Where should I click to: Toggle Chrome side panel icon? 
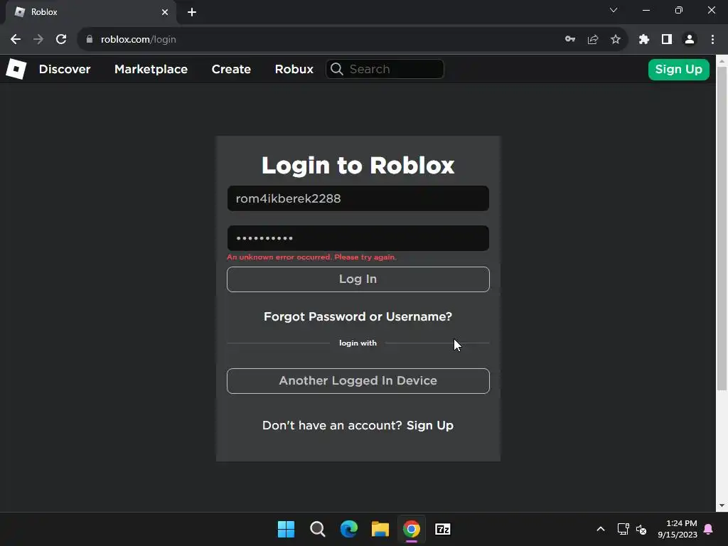(x=667, y=40)
